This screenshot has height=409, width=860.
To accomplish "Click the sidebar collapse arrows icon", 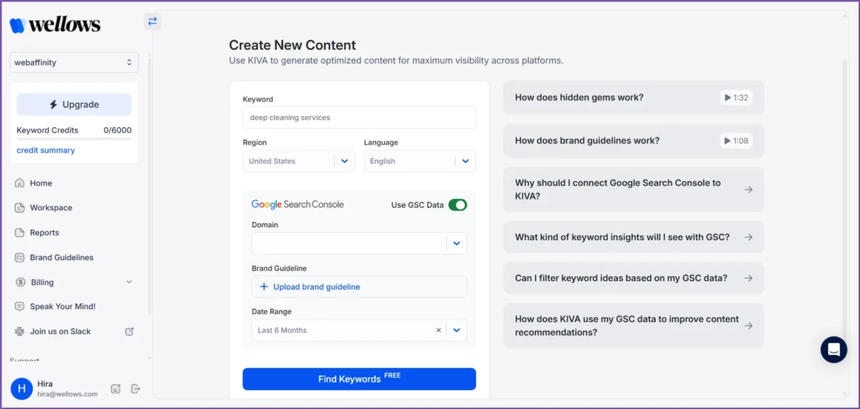I will click(x=153, y=21).
